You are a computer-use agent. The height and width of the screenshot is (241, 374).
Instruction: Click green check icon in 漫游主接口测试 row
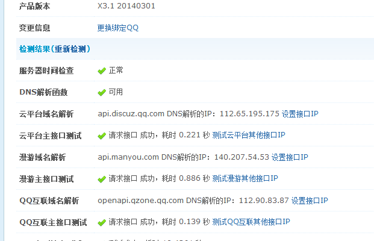click(x=102, y=179)
